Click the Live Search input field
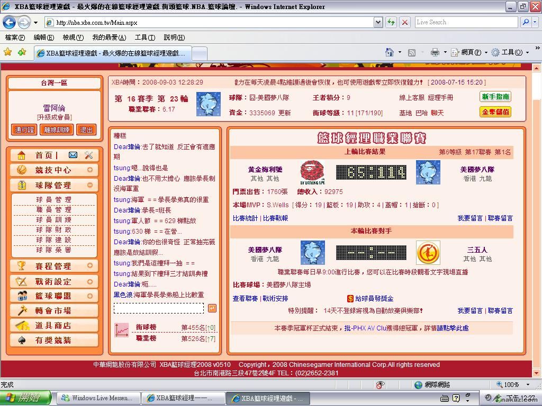The image size is (542, 406). [467, 22]
